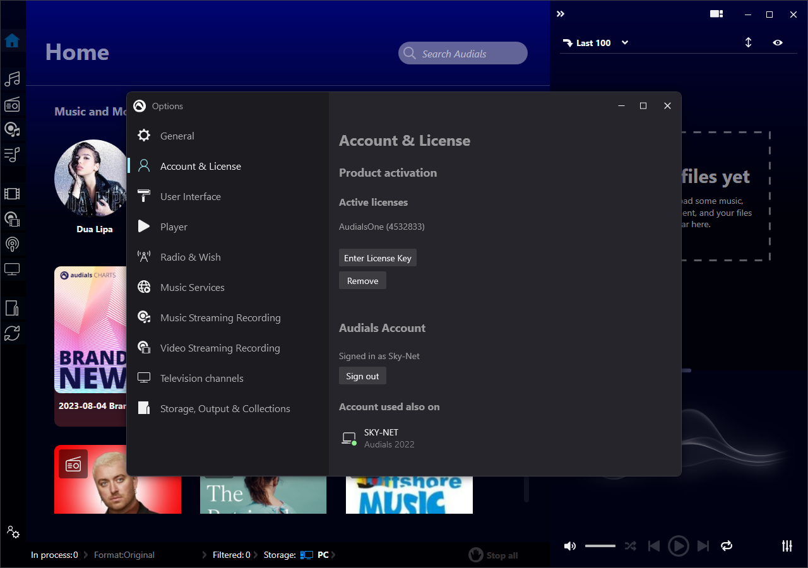Click the eye icon in the right panel
The height and width of the screenshot is (568, 808).
point(778,42)
